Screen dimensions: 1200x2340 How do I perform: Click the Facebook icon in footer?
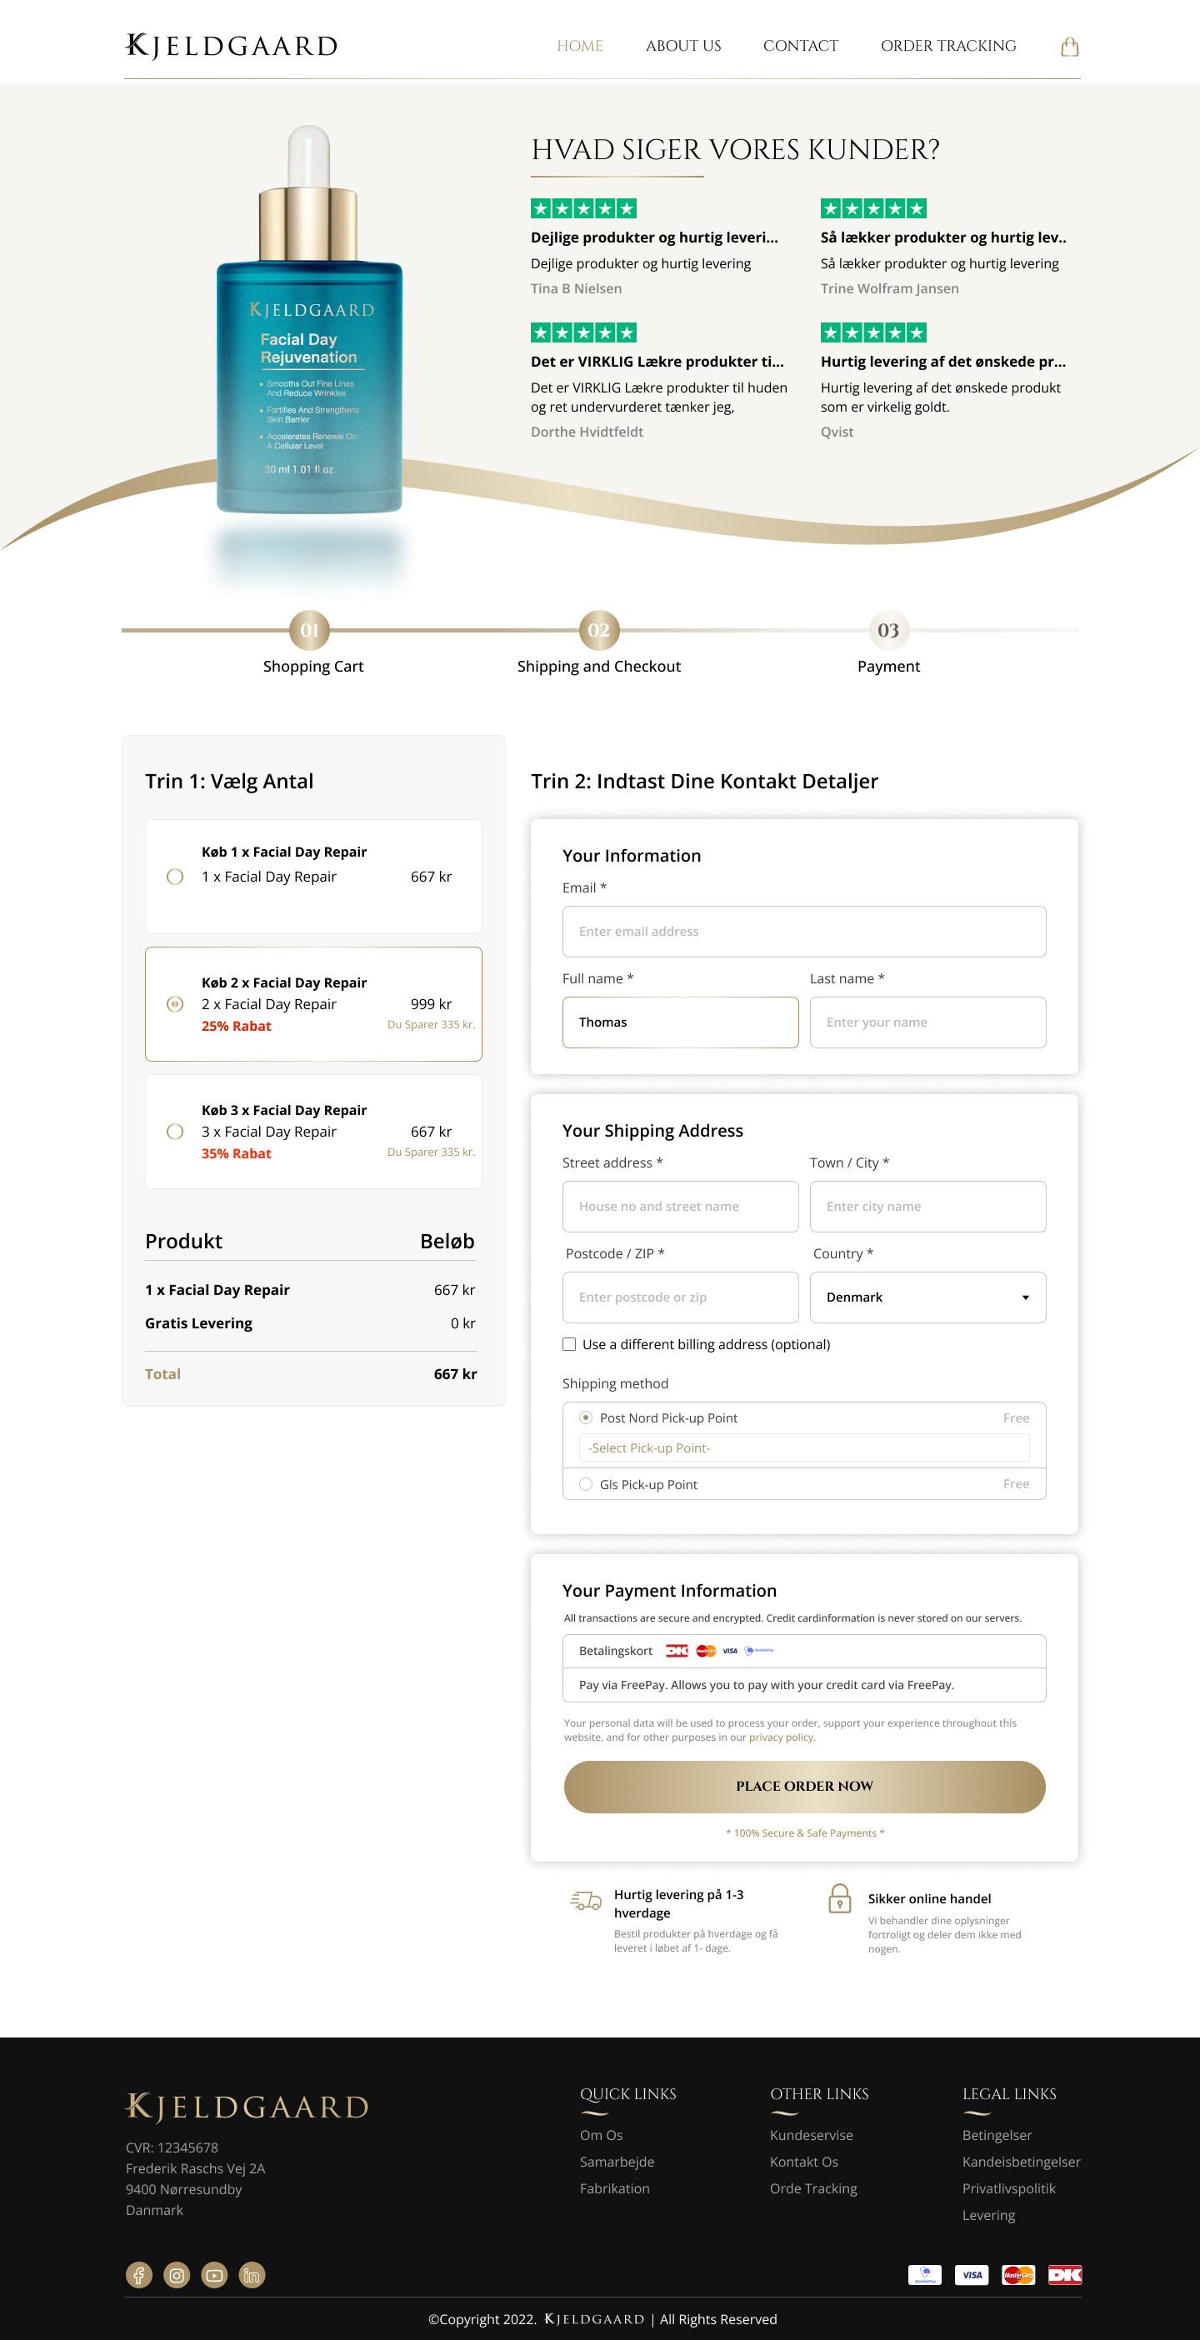pyautogui.click(x=139, y=2275)
